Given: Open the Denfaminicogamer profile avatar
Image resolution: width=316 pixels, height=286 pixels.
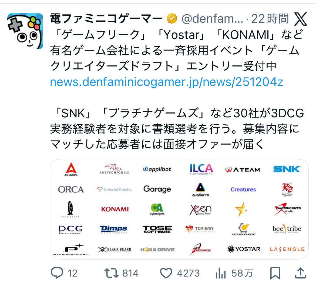Looking at the screenshot, I should (25, 31).
